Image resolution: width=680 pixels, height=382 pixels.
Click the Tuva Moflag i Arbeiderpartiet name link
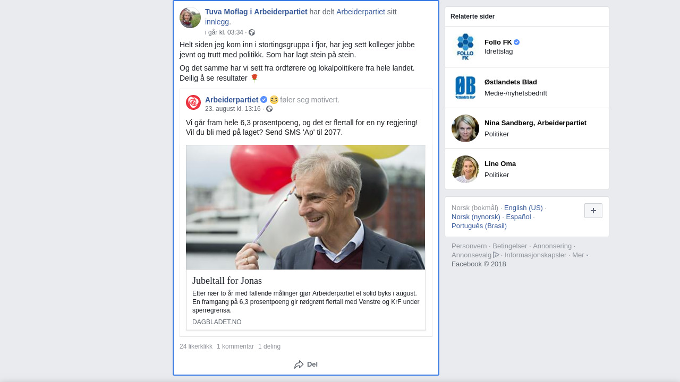(256, 12)
